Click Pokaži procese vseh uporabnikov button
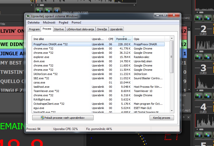214x146 pixels. [63, 118]
